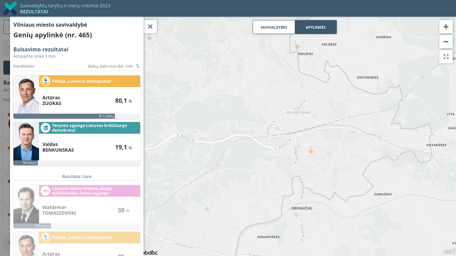
Task: Click Waldemar Tomaszewski 156 votes bar
Action: pos(32,226)
